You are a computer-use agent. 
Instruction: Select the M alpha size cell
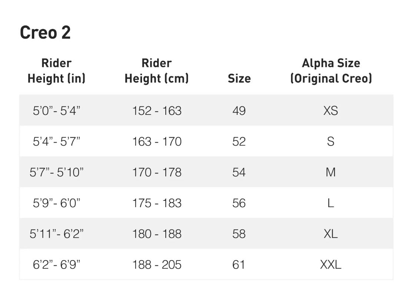pyautogui.click(x=331, y=172)
